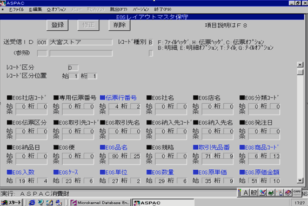The width and height of the screenshot is (308, 206).
Task: Click the 17:27 clock in the system tray
Action: click(x=300, y=203)
